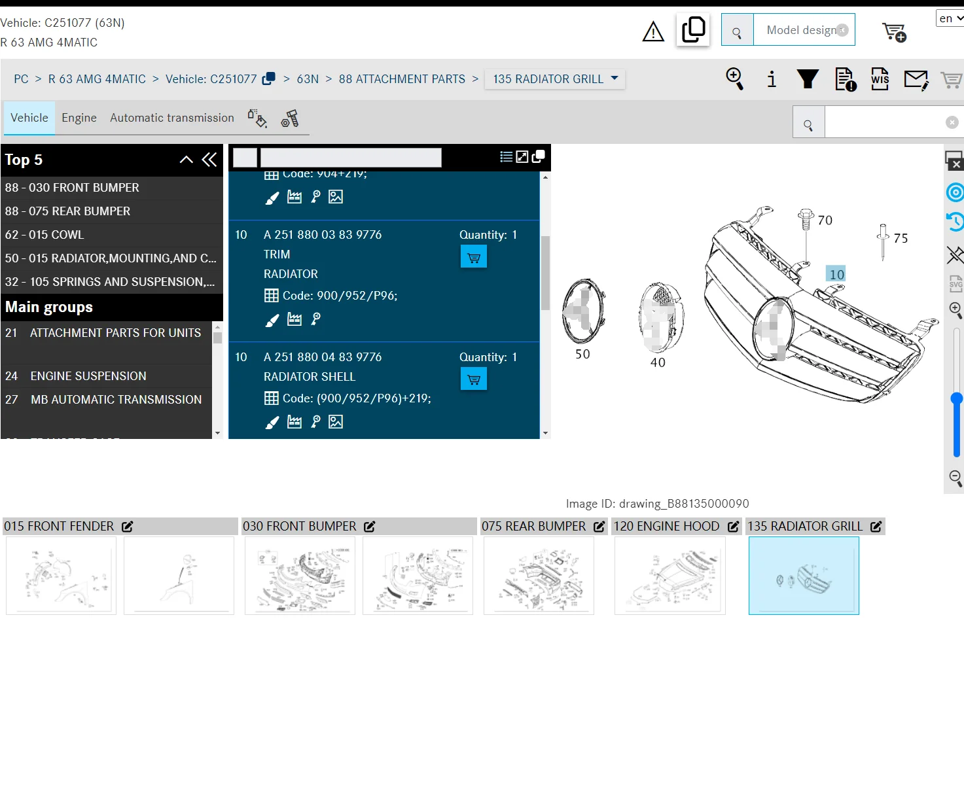Open code table icon beside Code: (900/952/P96)+219;
The image size is (964, 787).
pos(272,398)
